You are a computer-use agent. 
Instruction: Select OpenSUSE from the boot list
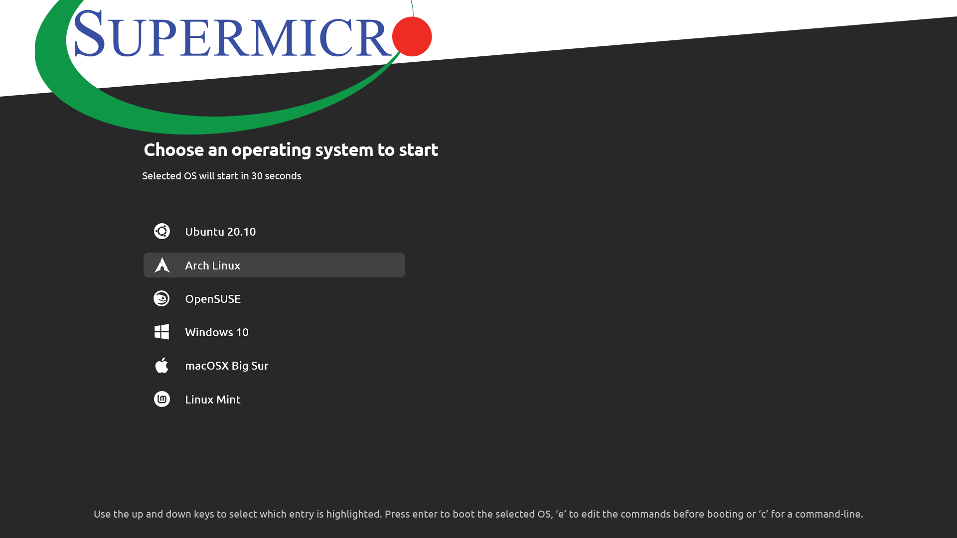pyautogui.click(x=274, y=299)
